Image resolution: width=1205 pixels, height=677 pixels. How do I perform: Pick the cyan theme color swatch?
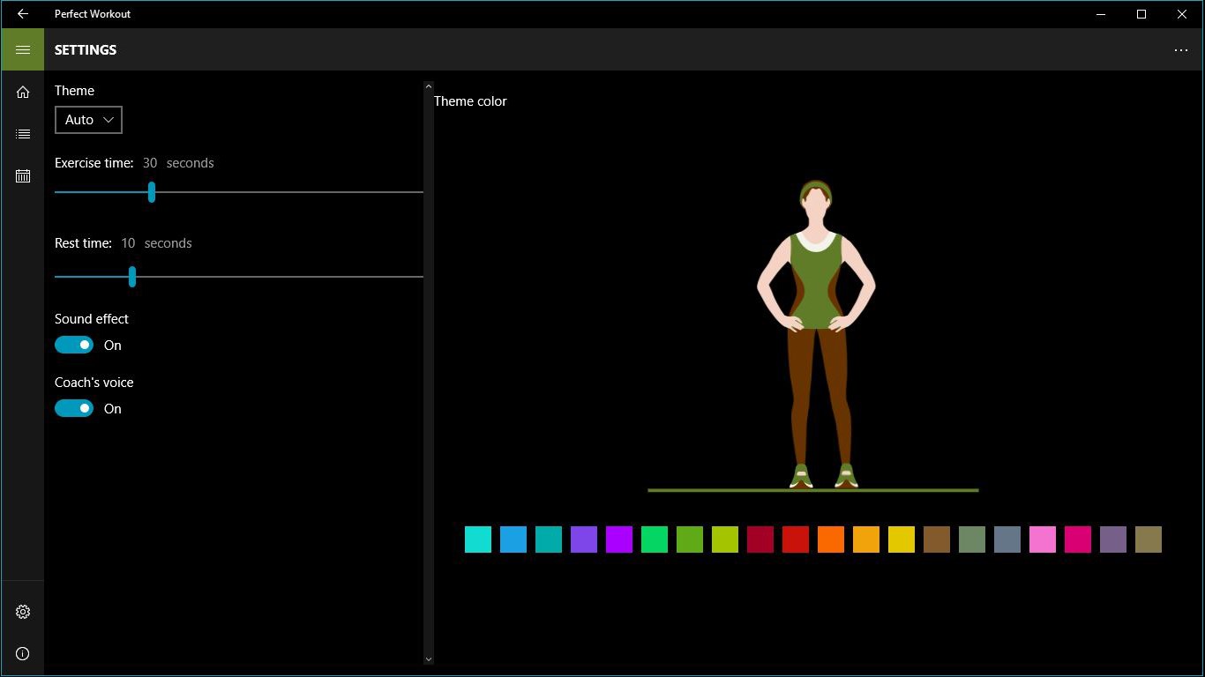pyautogui.click(x=478, y=539)
